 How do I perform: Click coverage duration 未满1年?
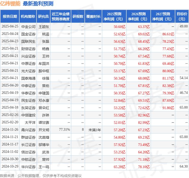click(x=95, y=130)
